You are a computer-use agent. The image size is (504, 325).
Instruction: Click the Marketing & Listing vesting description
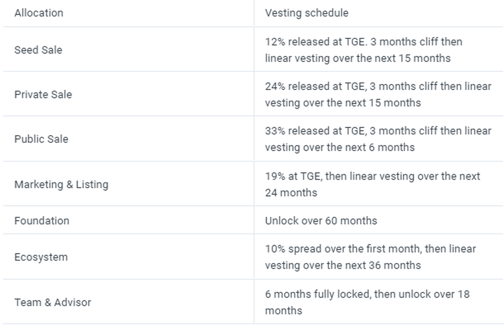click(x=373, y=185)
